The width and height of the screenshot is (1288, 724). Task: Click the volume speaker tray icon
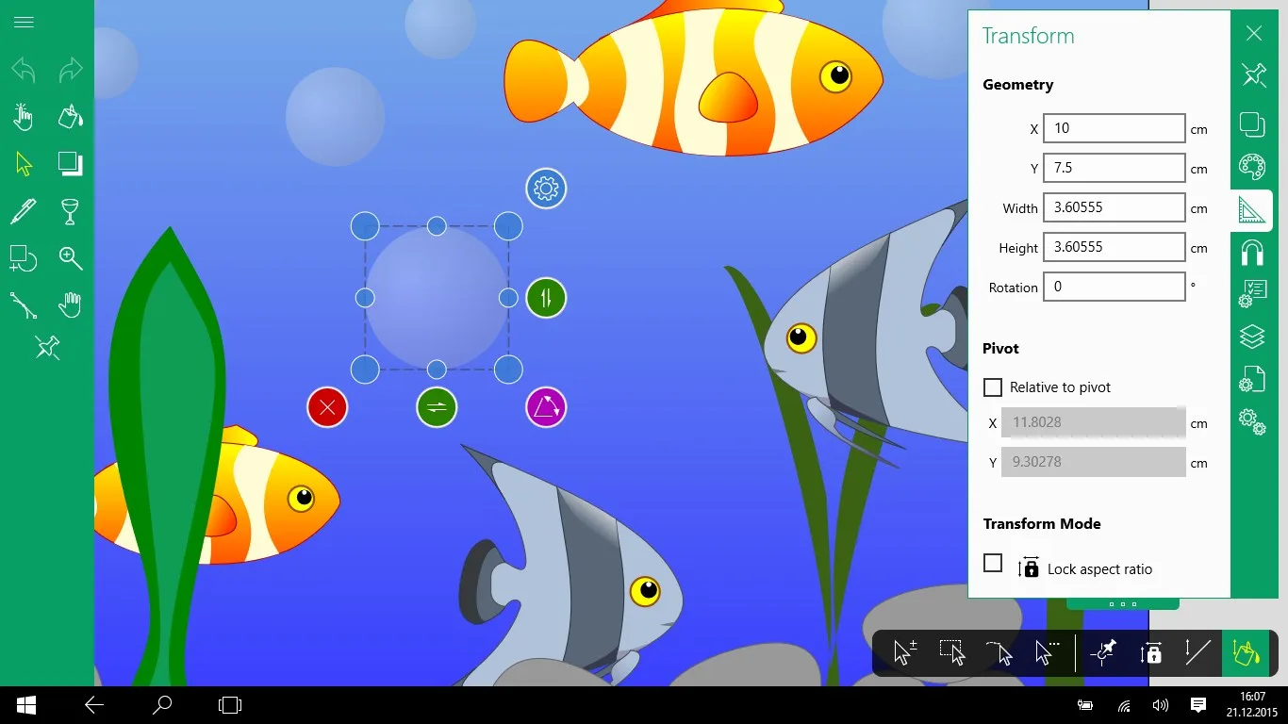coord(1161,705)
